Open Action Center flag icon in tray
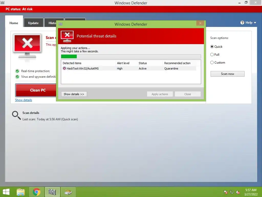 [225, 192]
